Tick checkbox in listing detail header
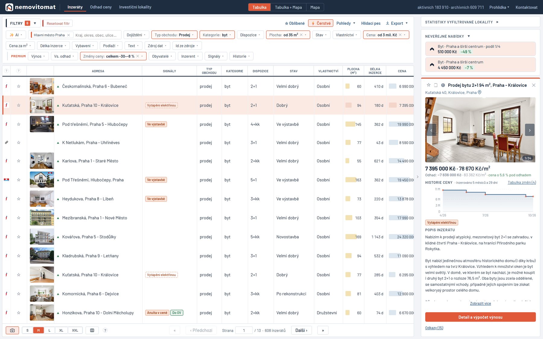 [x=436, y=85]
